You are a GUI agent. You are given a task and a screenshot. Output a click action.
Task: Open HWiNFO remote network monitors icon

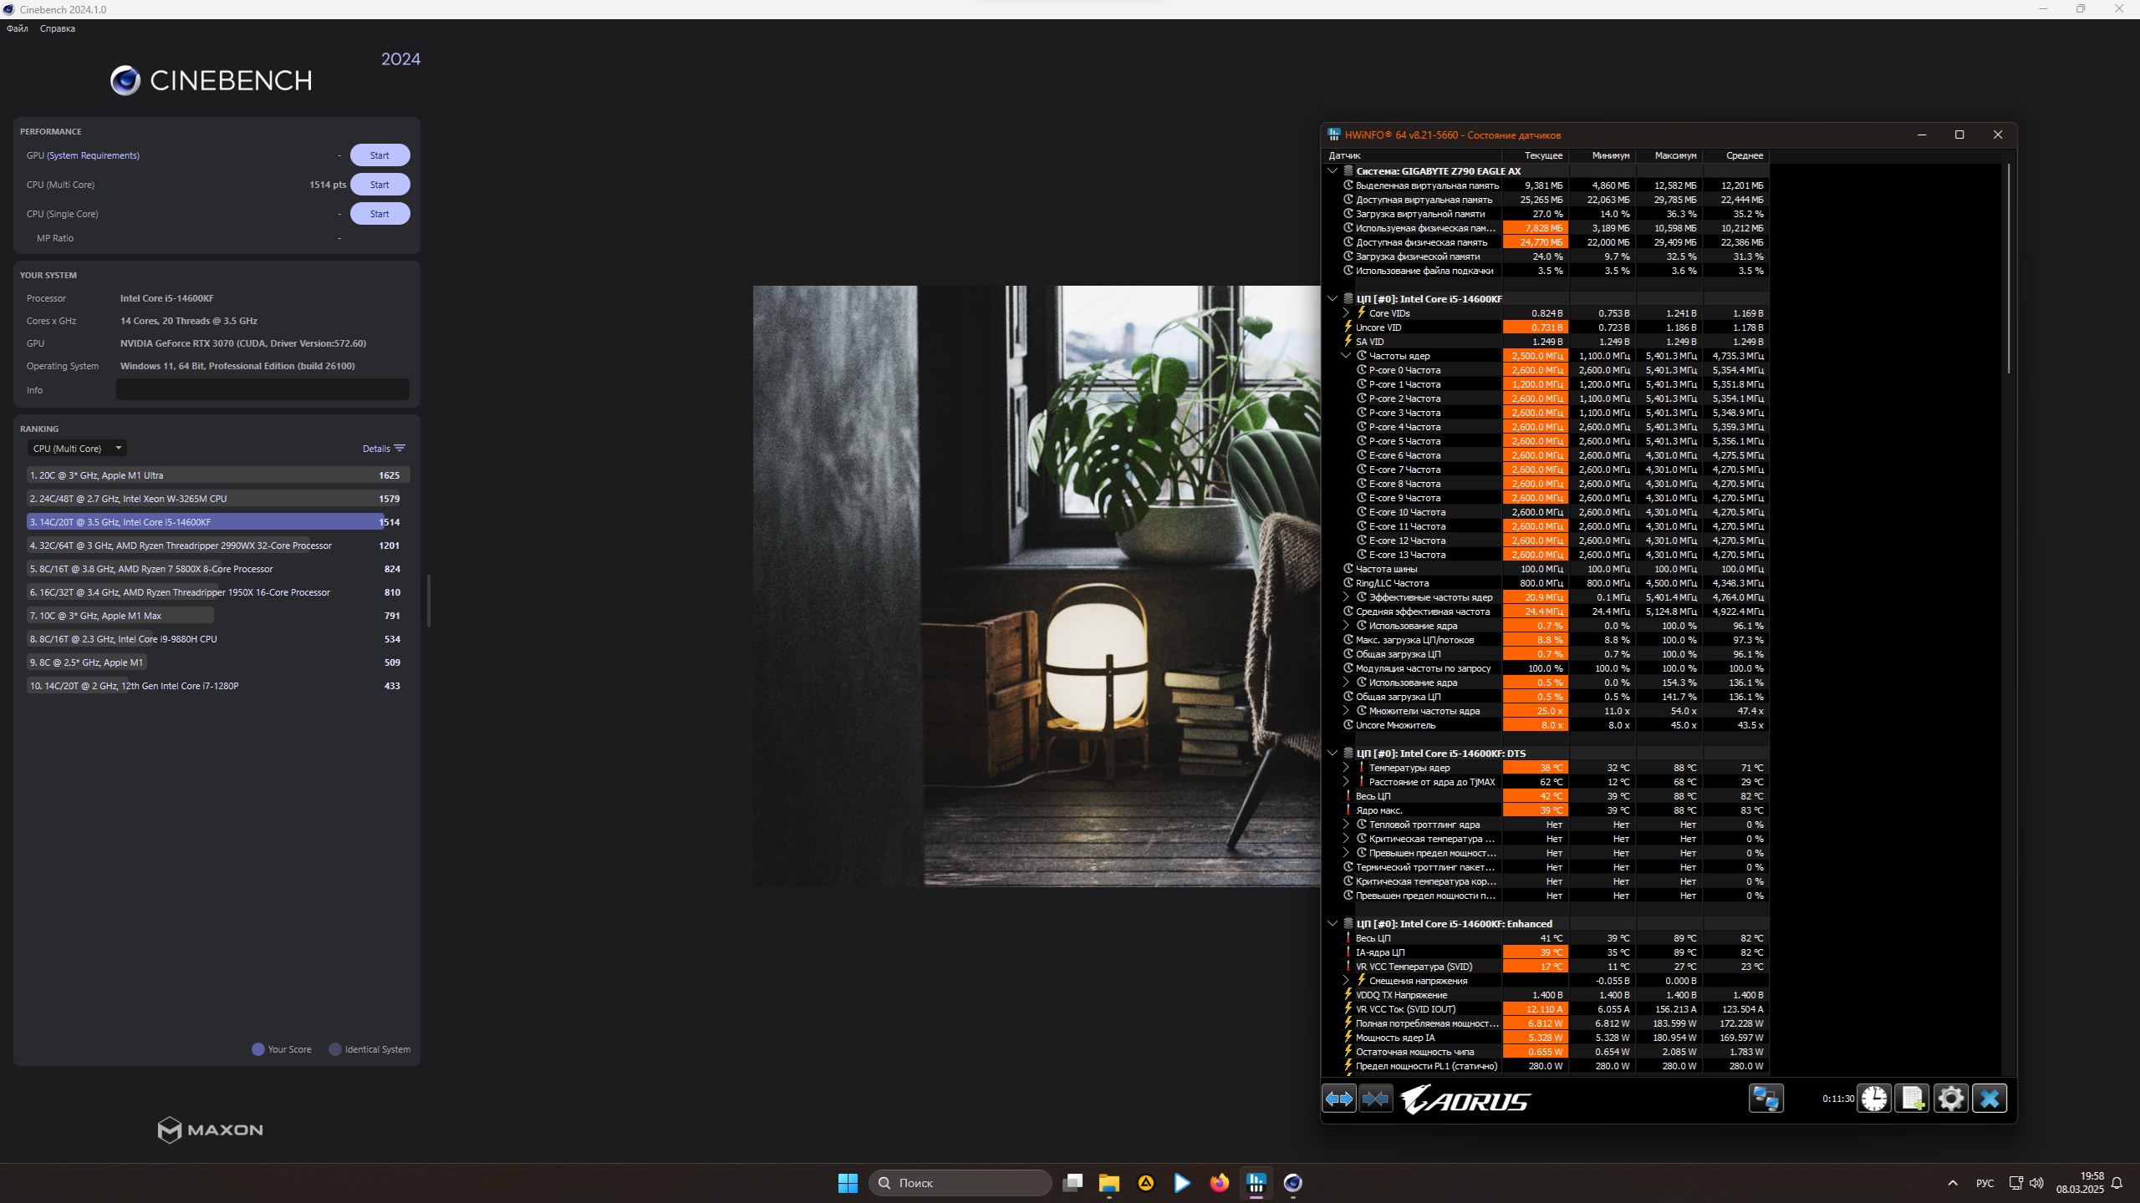click(1765, 1099)
